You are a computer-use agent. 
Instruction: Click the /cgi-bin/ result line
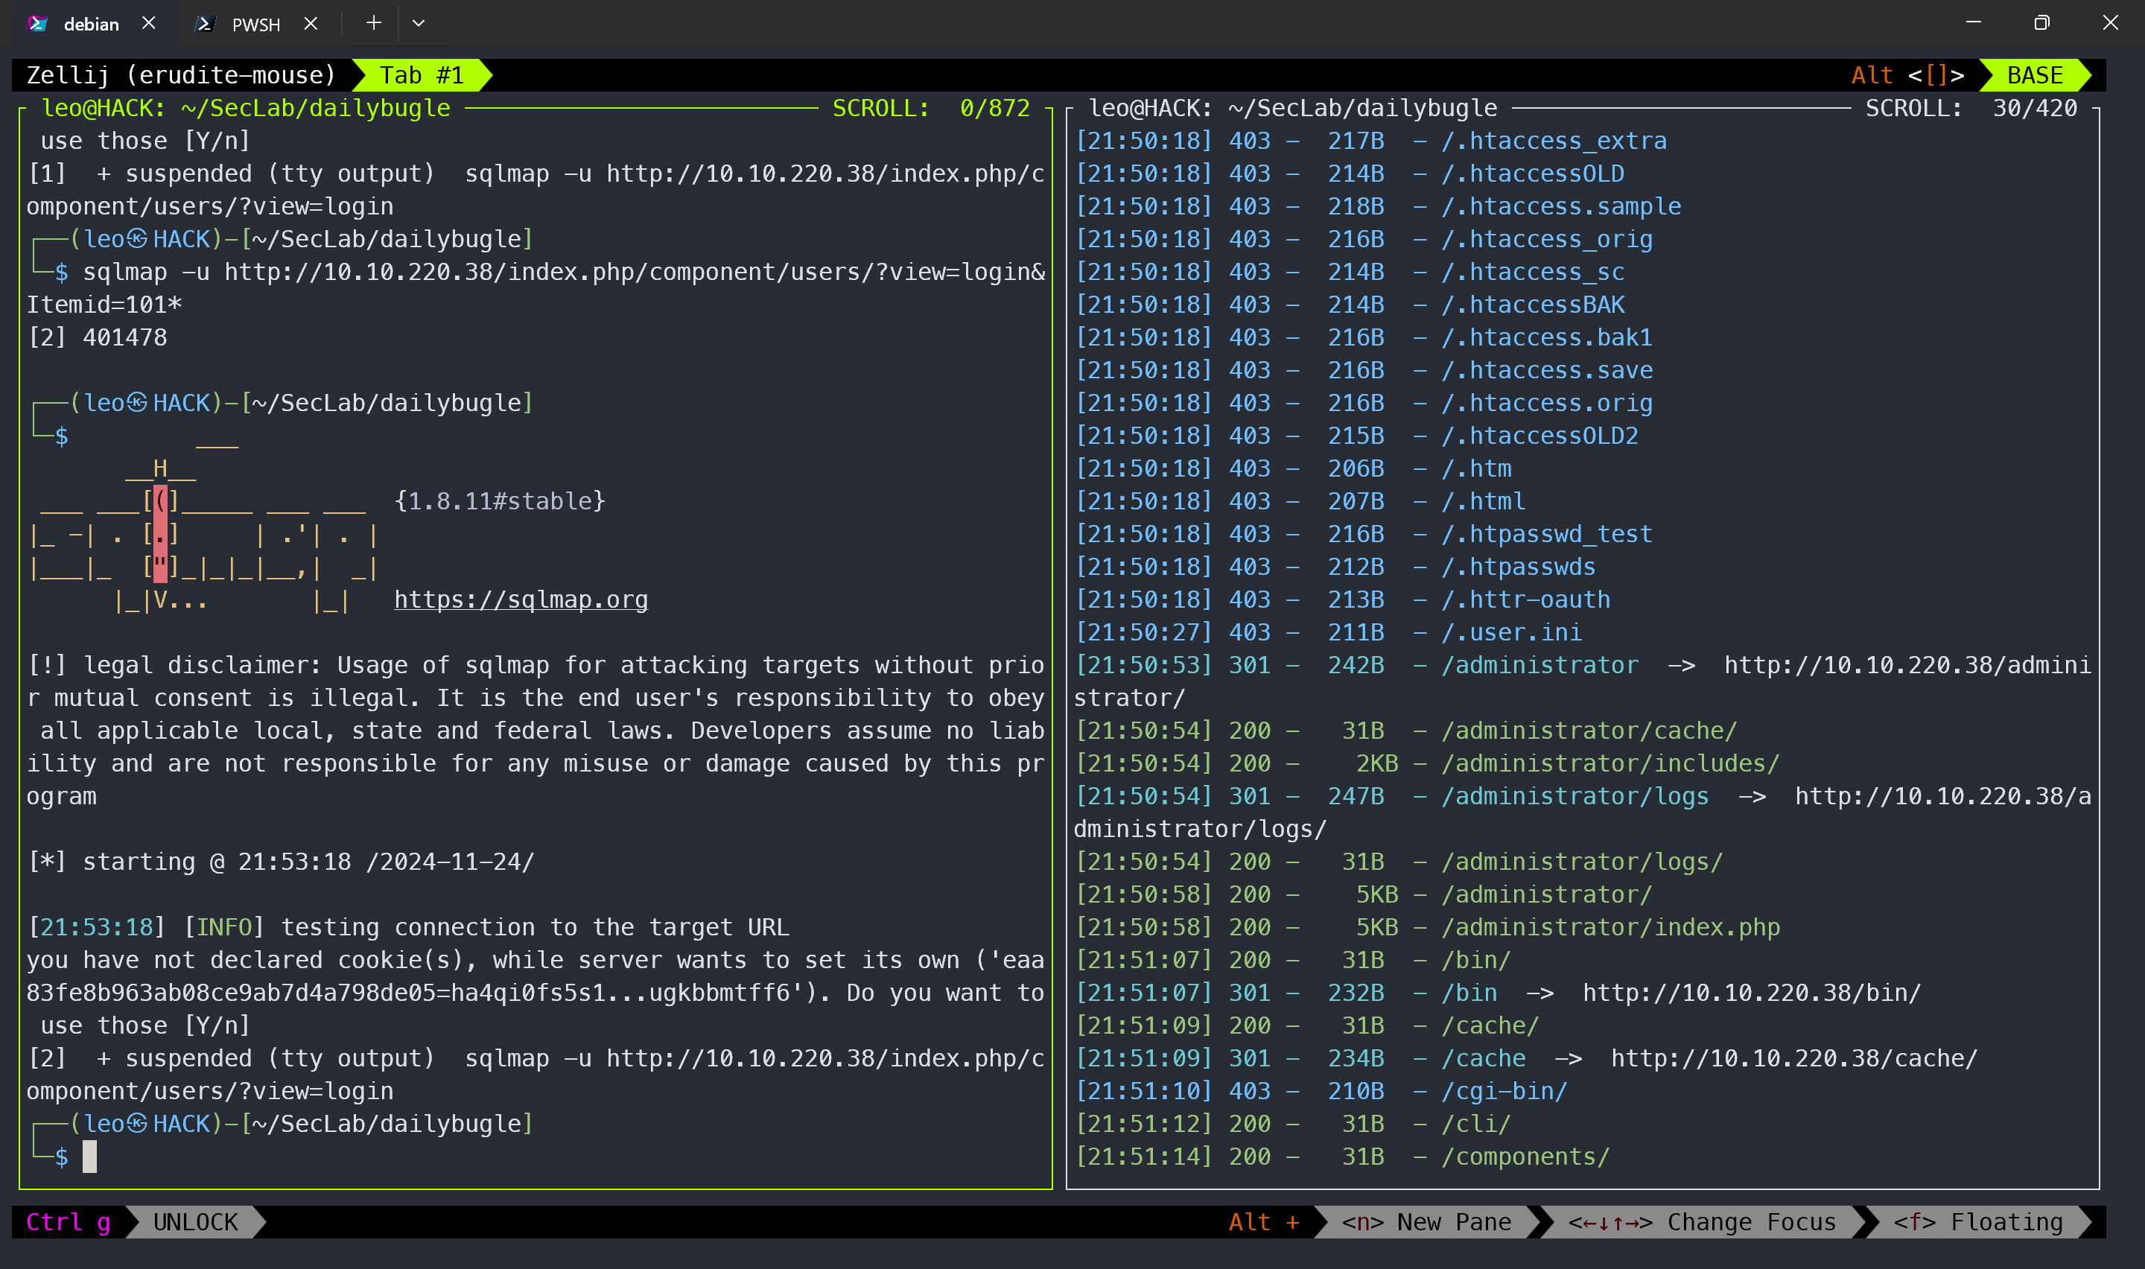click(1321, 1091)
